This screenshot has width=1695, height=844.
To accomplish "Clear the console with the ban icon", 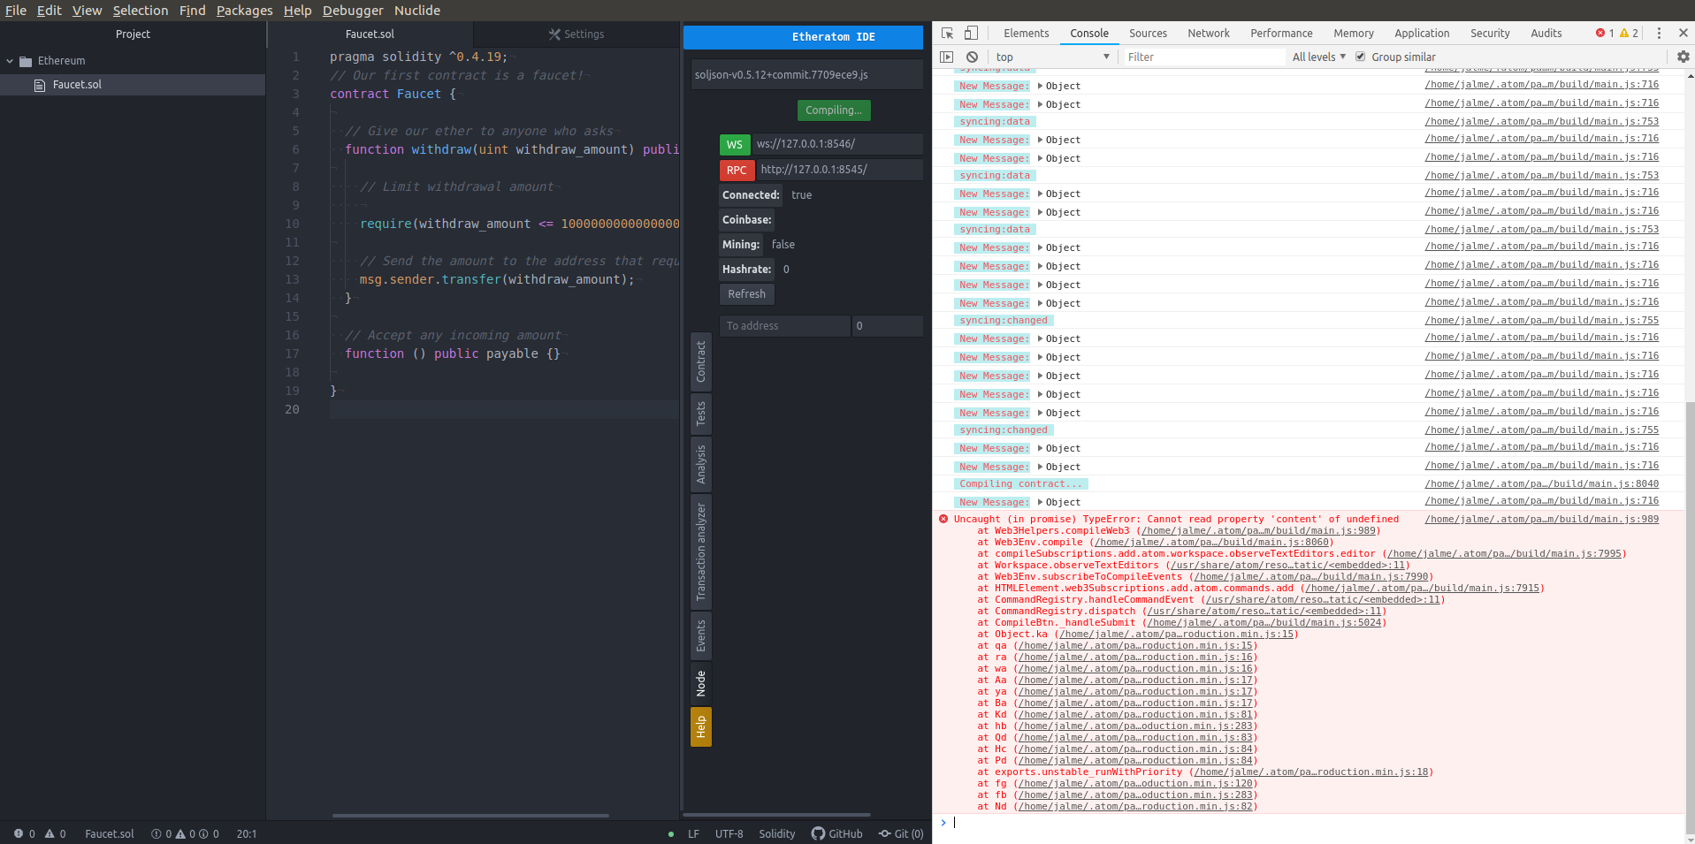I will click(x=972, y=57).
